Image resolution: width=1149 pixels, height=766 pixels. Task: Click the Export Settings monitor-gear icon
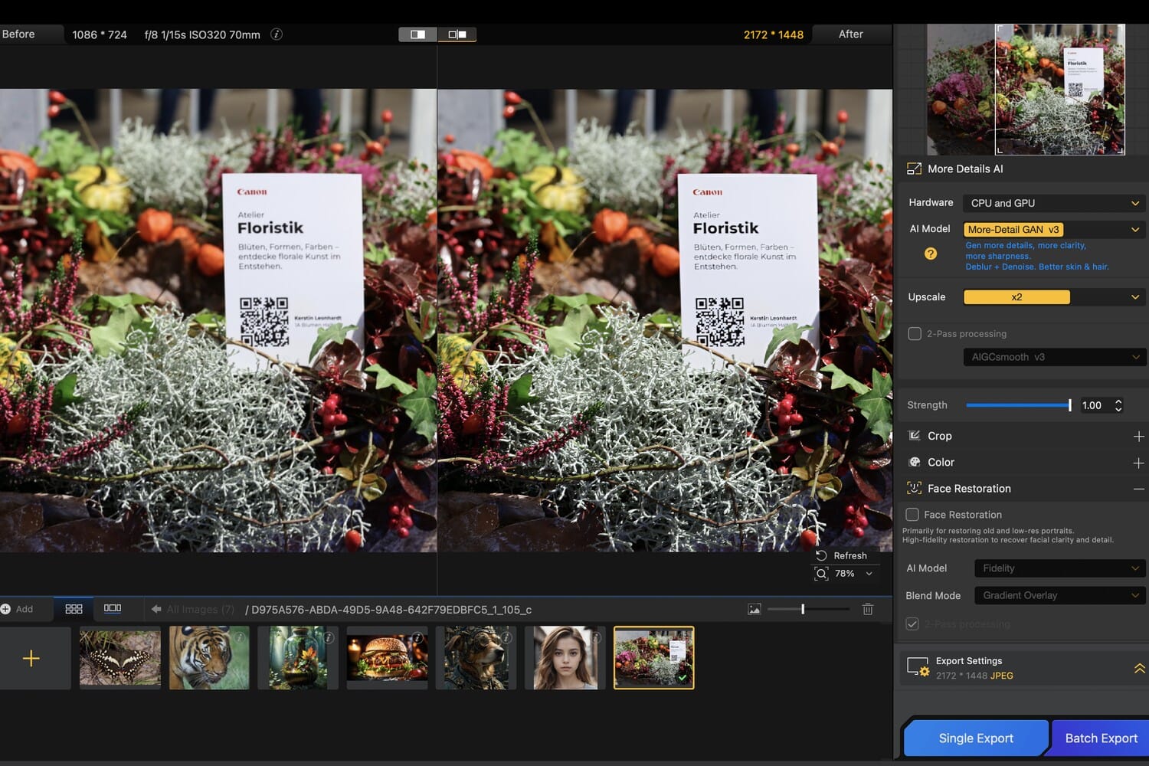coord(918,667)
